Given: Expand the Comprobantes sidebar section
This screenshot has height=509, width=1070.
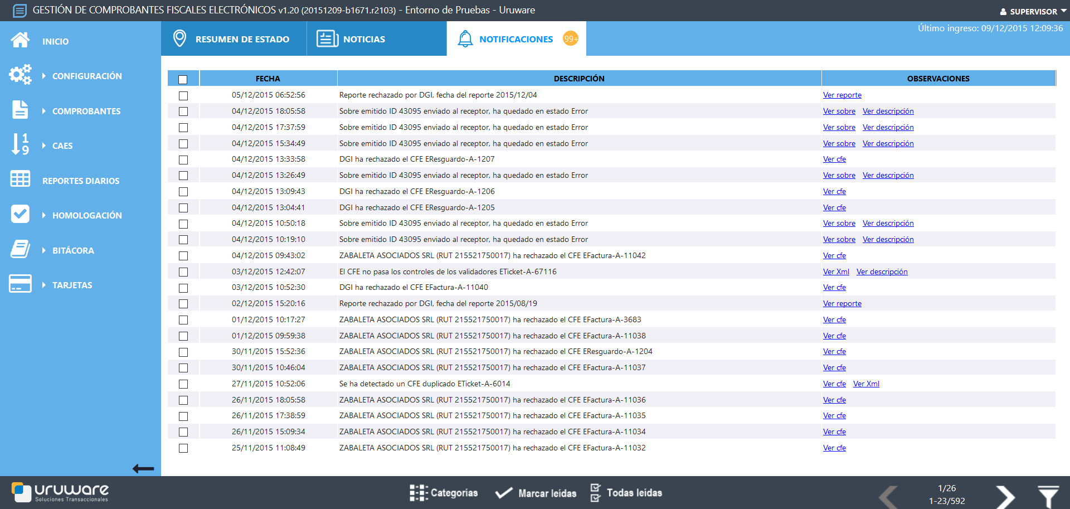Looking at the screenshot, I should coord(86,111).
